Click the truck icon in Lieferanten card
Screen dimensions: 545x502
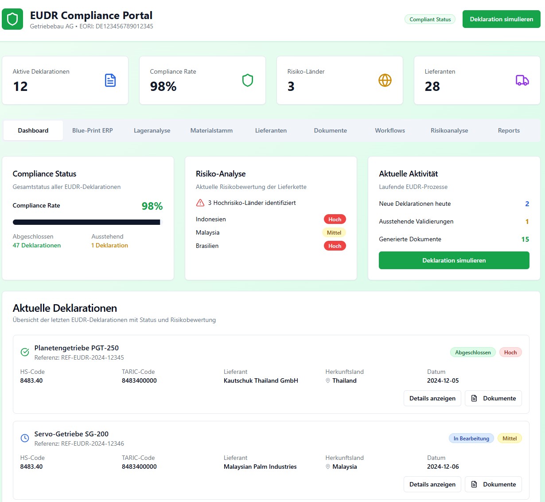point(522,80)
